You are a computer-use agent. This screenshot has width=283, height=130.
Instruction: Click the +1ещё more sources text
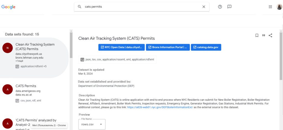(20, 61)
